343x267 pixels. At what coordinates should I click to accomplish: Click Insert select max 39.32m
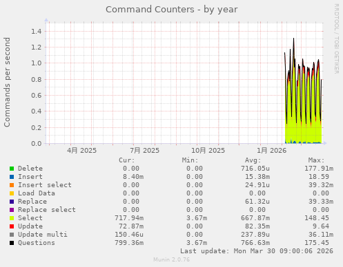(321, 185)
